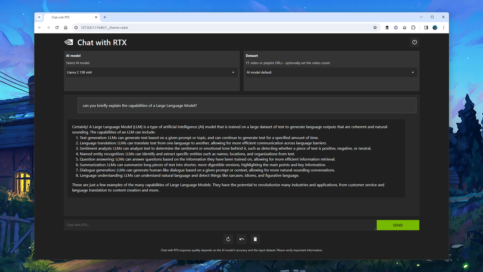This screenshot has width=483, height=272.
Task: Click the headphones extension icon
Action: 405,27
